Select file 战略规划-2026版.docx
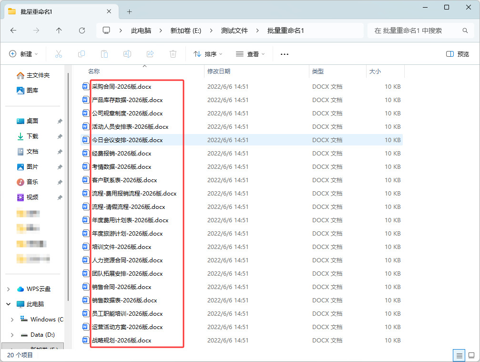 click(122, 340)
